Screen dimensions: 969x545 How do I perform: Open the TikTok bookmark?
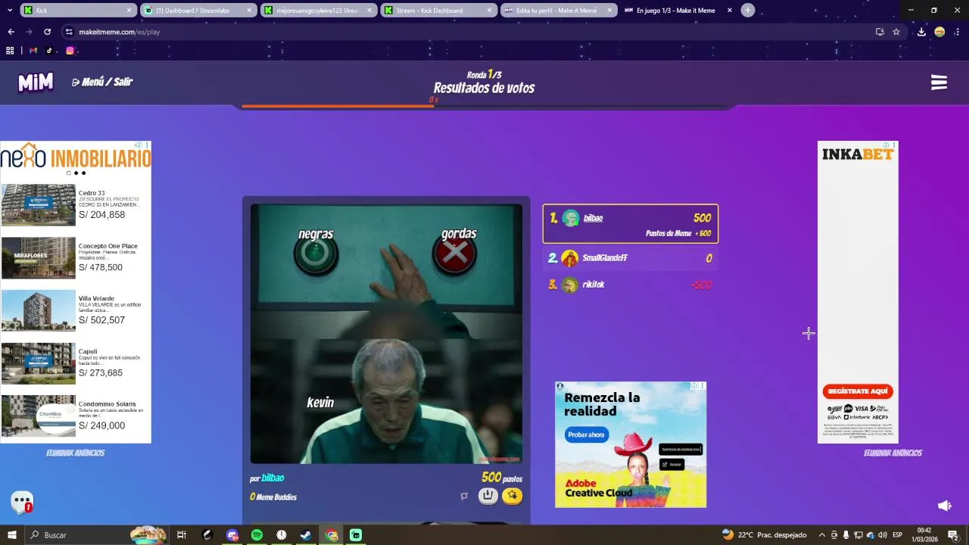click(50, 51)
